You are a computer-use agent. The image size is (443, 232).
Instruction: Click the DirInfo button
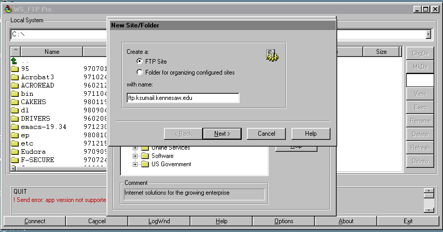(x=420, y=161)
